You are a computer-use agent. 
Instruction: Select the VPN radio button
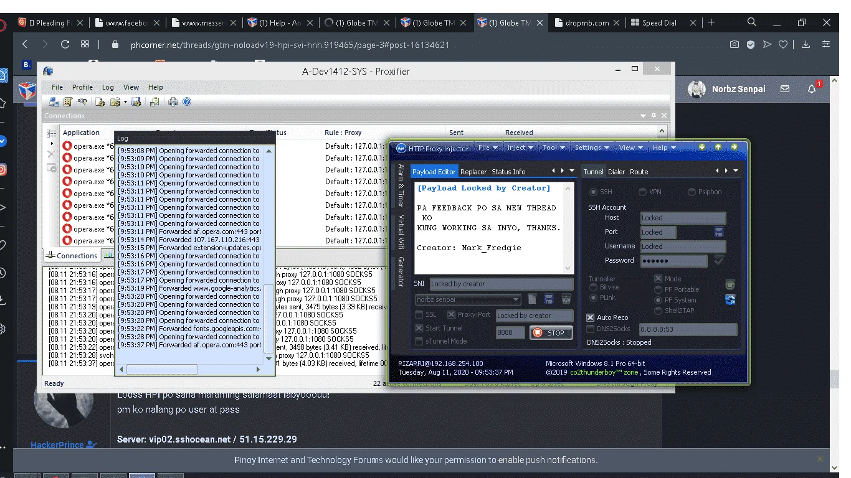coord(642,192)
